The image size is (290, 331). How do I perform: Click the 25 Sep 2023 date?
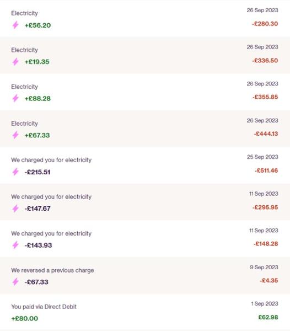point(262,157)
